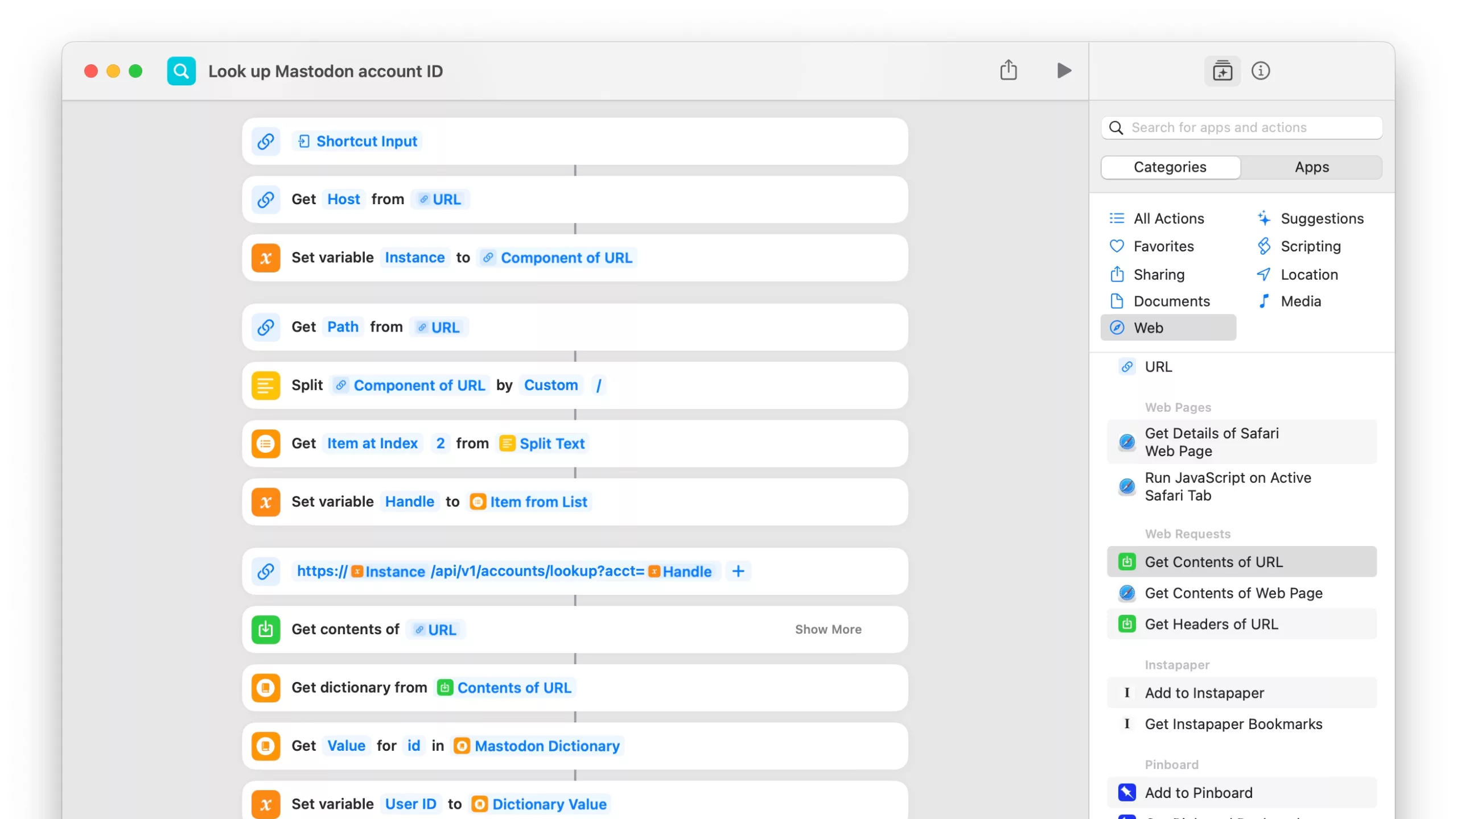Click the Instance variable name token
1457x819 pixels.
pos(415,258)
